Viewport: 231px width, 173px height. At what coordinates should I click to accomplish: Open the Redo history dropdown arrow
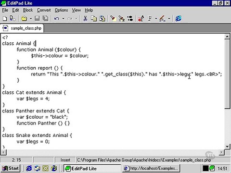point(77,19)
